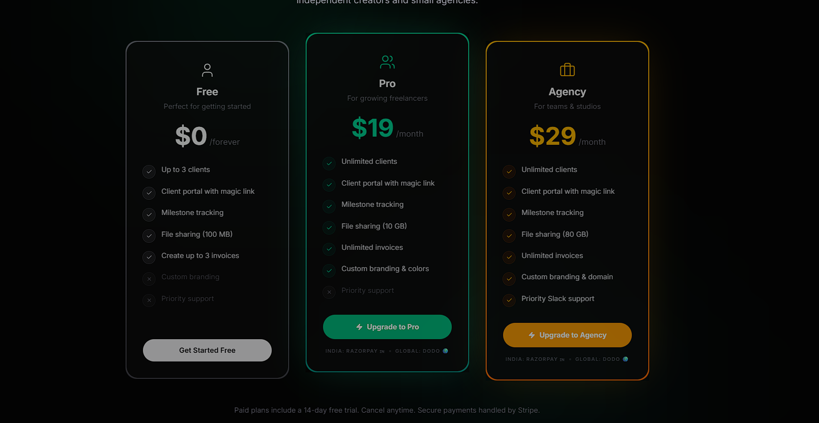The width and height of the screenshot is (819, 423).
Task: Click the two-users icon above Pro
Action: click(387, 62)
